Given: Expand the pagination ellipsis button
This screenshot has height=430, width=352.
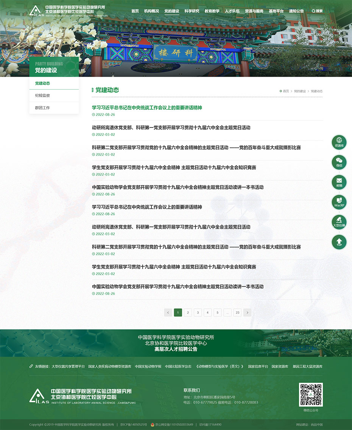Looking at the screenshot, I should coord(227,312).
